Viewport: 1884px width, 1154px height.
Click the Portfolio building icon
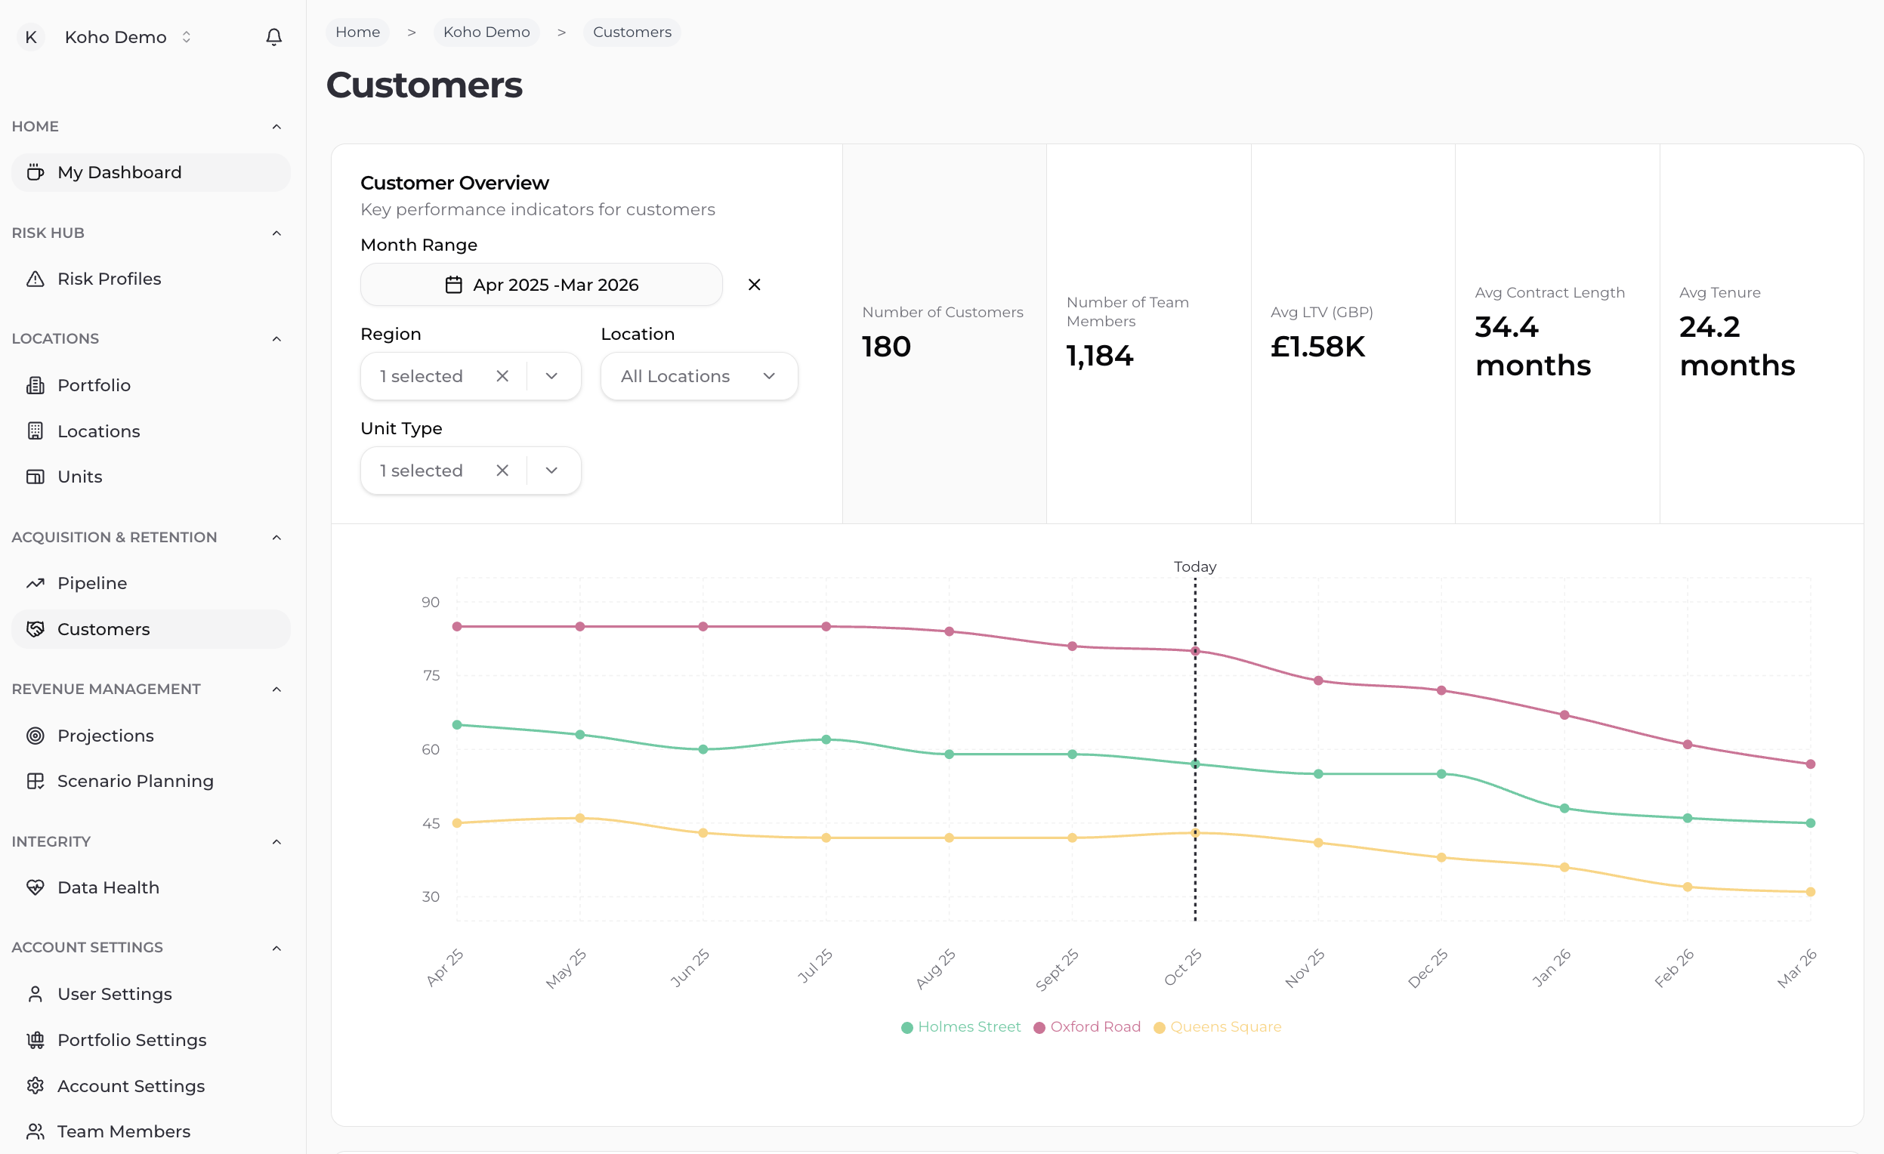[x=36, y=385]
